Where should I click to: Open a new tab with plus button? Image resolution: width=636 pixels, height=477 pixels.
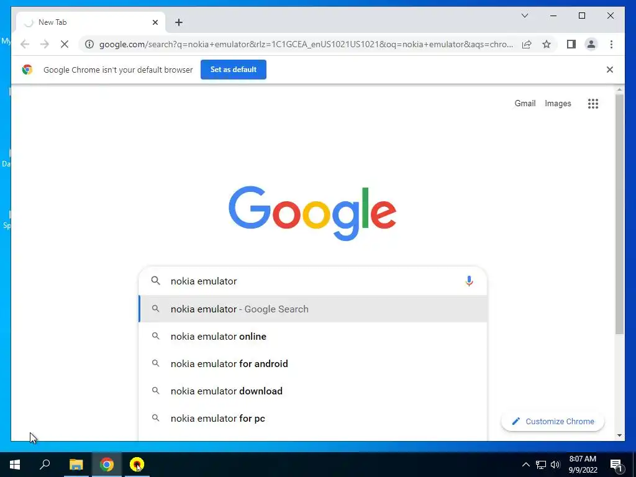(179, 22)
